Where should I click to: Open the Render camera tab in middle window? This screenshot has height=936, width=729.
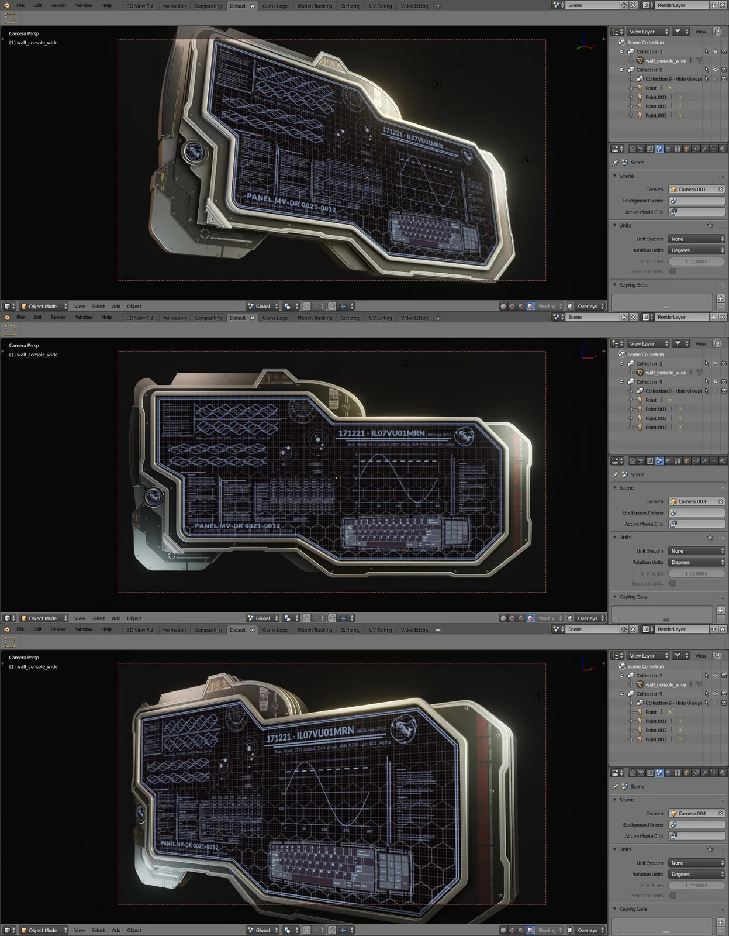tap(641, 461)
